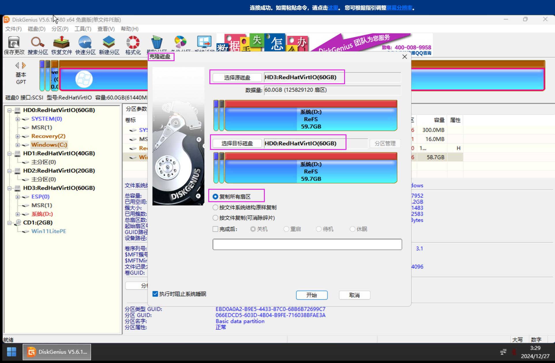Choose 按文件复制(可消除碎片) radio option
The width and height of the screenshot is (555, 363).
click(x=215, y=218)
